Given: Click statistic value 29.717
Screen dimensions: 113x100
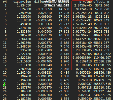Looking at the screenshot, I should tap(64, 24).
